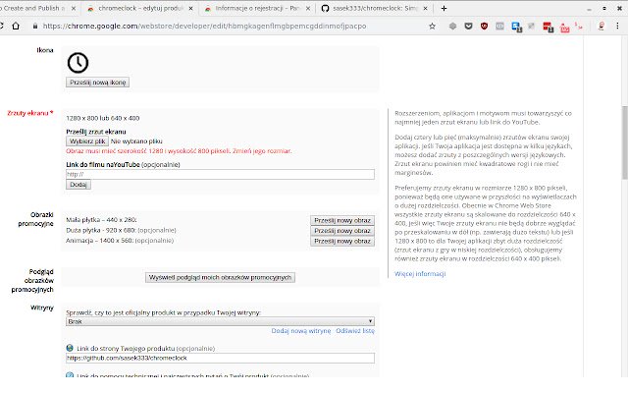Viewport: 628px width, 393px height.
Task: Click the 'Zrzuty ekranu' section label
Action: (30, 113)
